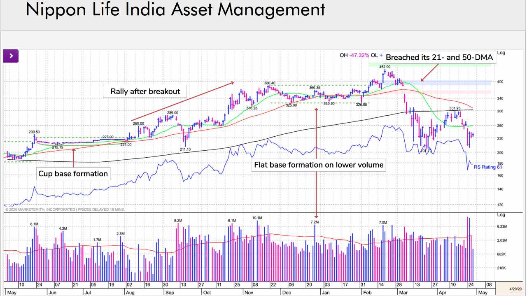
Task: Click the 452.90 peak price label
Action: [x=385, y=66]
